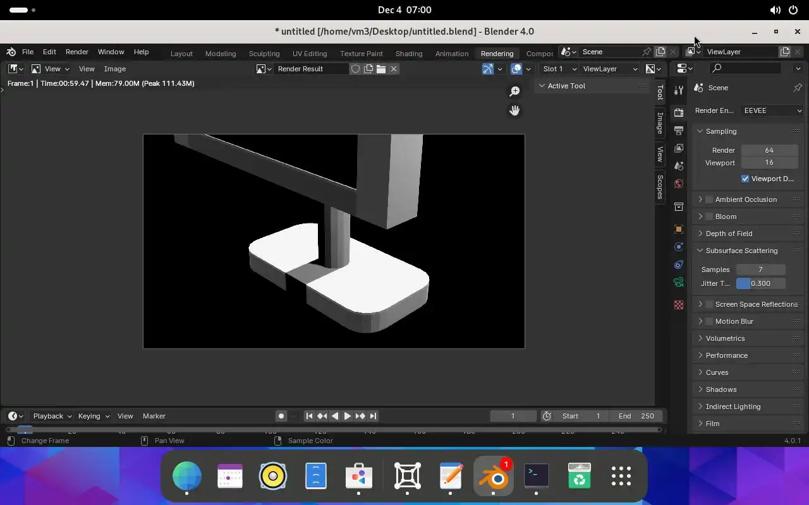Open the Render properties tab icon
Image resolution: width=809 pixels, height=505 pixels.
click(x=679, y=112)
